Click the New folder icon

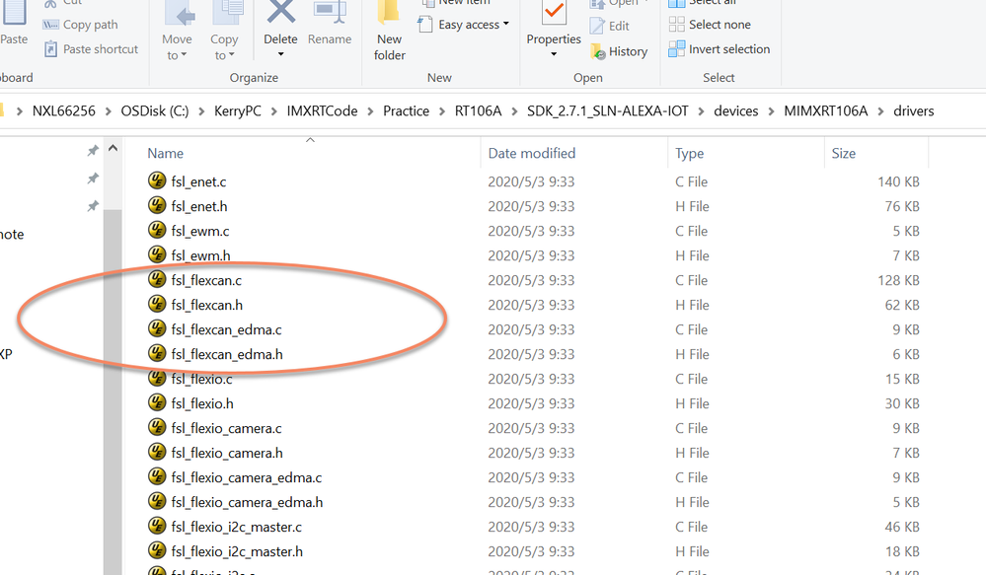[x=389, y=11]
